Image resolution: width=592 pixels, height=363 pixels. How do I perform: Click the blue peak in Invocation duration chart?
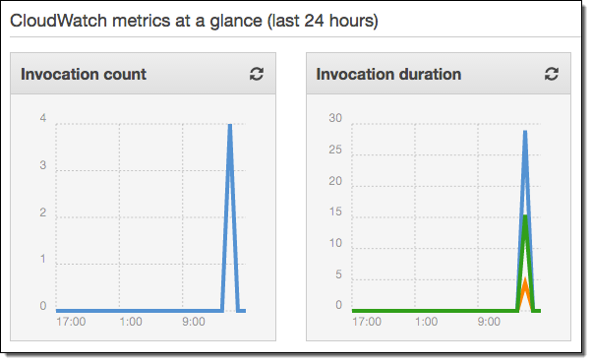coord(525,133)
